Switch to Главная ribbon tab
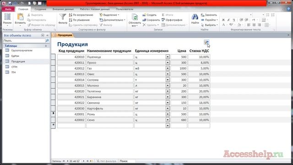Viewport: 293px width, 165px height. point(23,9)
